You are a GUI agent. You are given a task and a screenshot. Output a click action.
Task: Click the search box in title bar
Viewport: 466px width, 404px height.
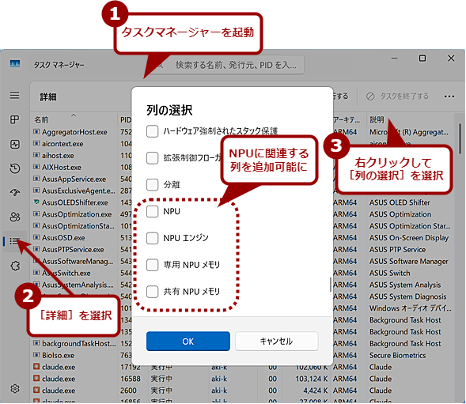[x=229, y=65]
